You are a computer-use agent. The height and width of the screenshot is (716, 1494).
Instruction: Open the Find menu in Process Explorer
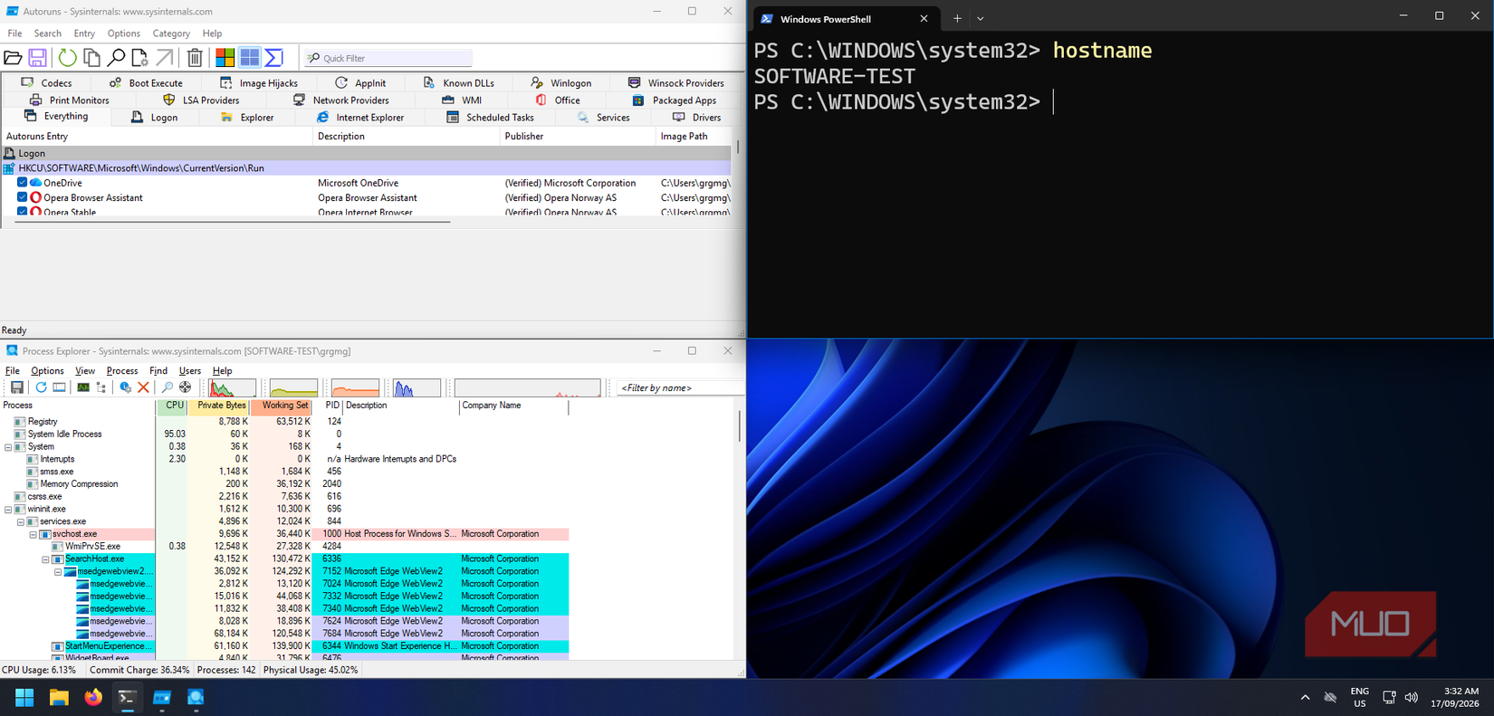pos(158,371)
